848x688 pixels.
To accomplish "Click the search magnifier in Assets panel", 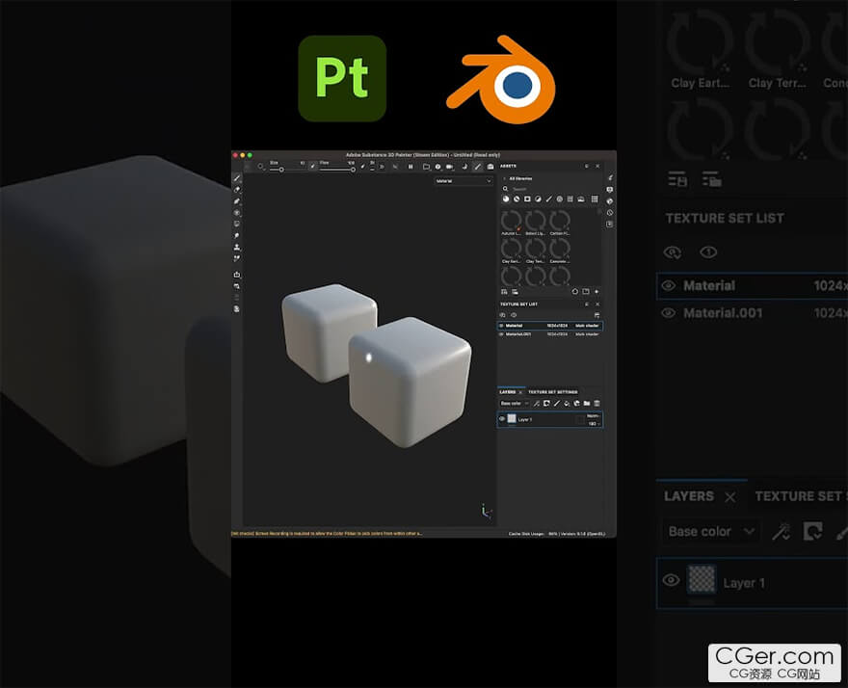I will tap(505, 188).
